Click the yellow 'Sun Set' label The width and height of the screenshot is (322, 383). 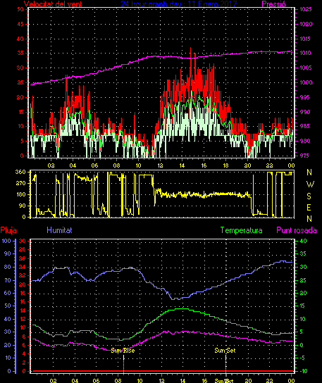coord(225,351)
